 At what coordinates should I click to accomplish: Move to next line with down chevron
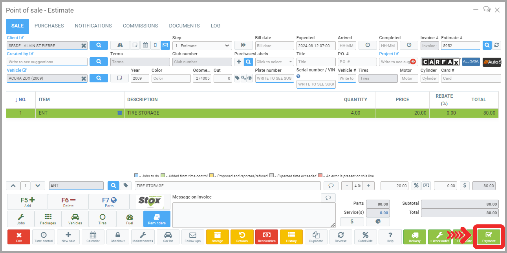pyautogui.click(x=37, y=186)
